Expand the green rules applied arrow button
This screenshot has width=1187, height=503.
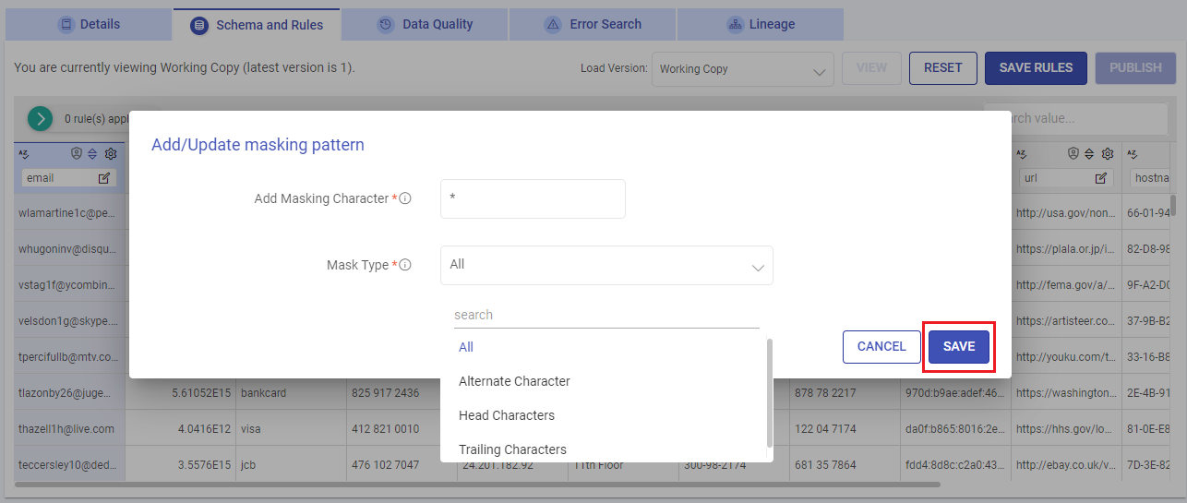pyautogui.click(x=40, y=118)
